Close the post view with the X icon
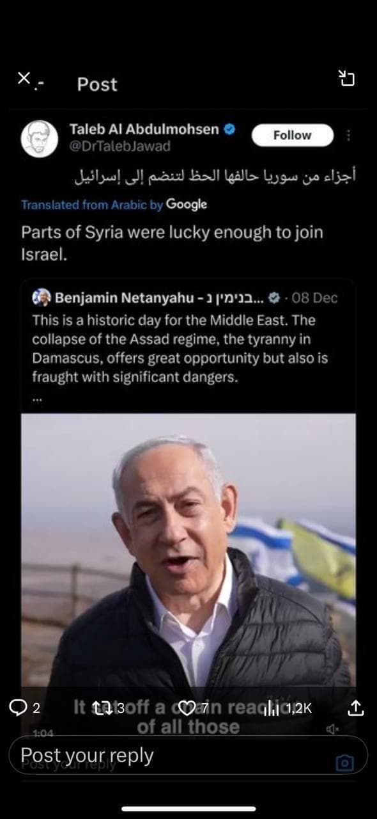The width and height of the screenshot is (377, 819). click(x=24, y=78)
